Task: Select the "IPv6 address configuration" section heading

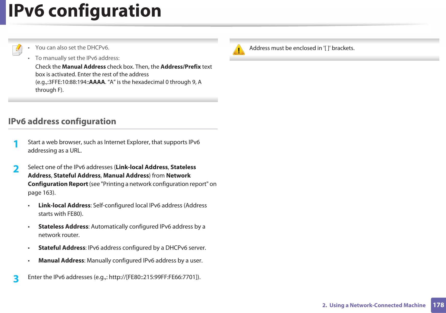Action: 62,121
